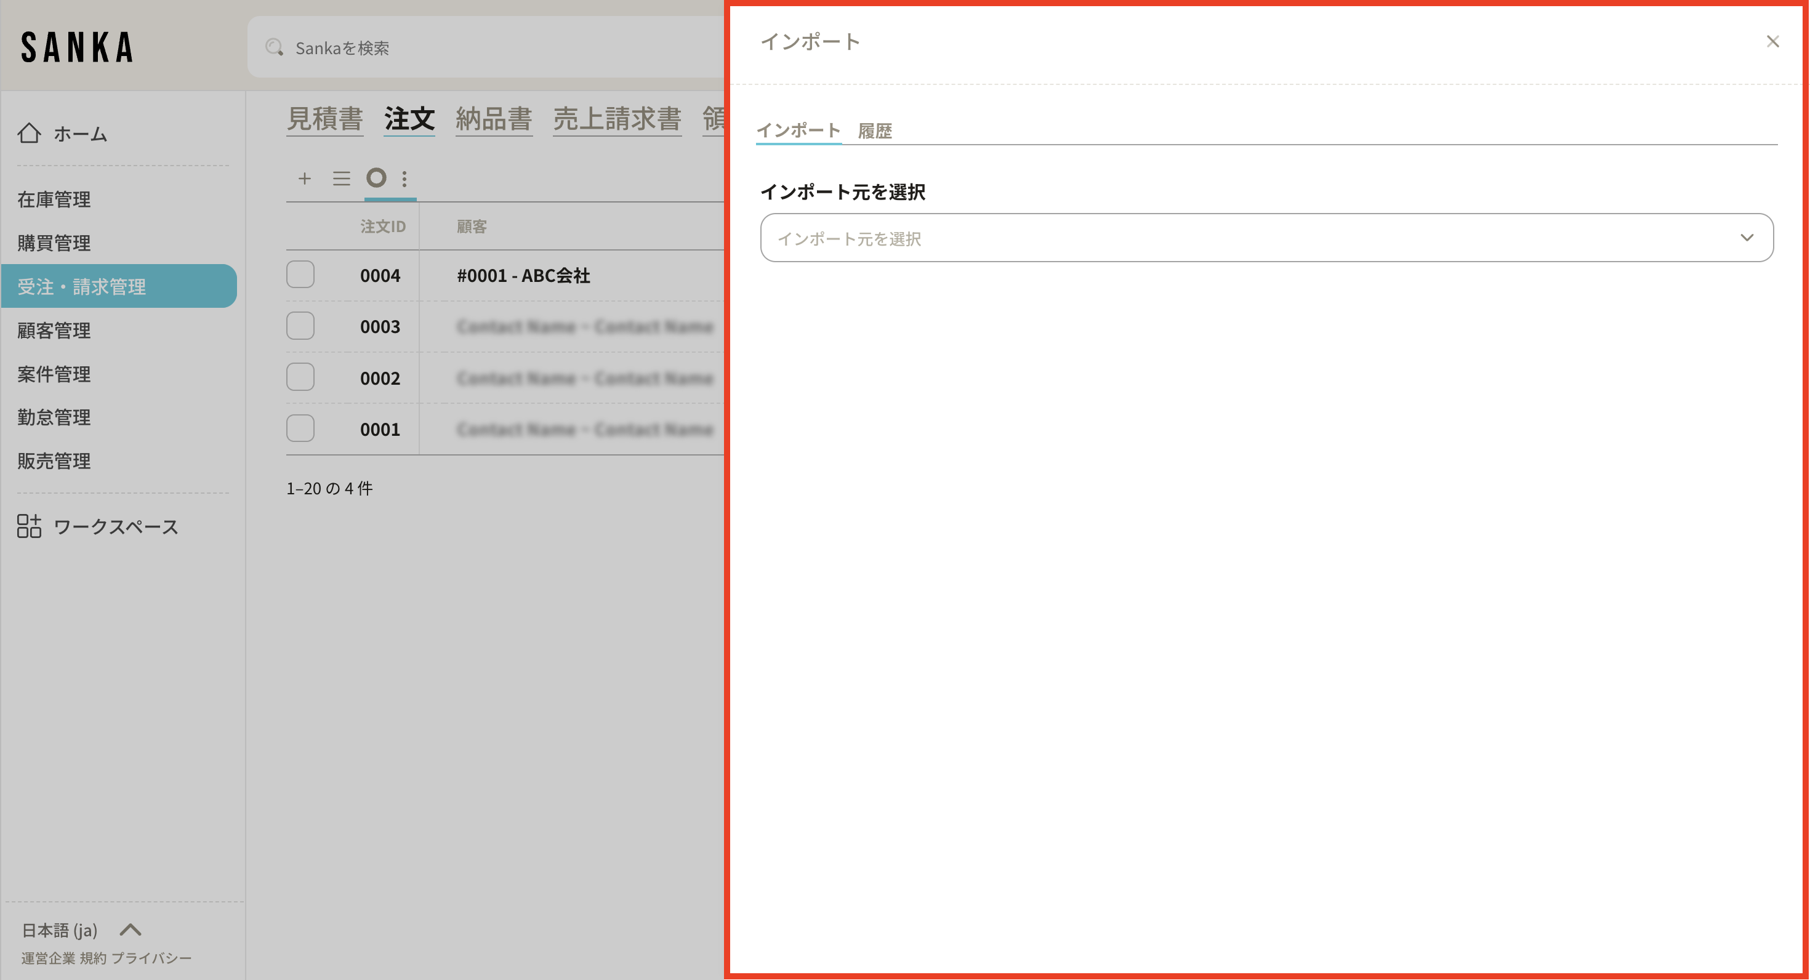Go to 在庫管理 in sidebar
This screenshot has width=1810, height=980.
coord(54,199)
